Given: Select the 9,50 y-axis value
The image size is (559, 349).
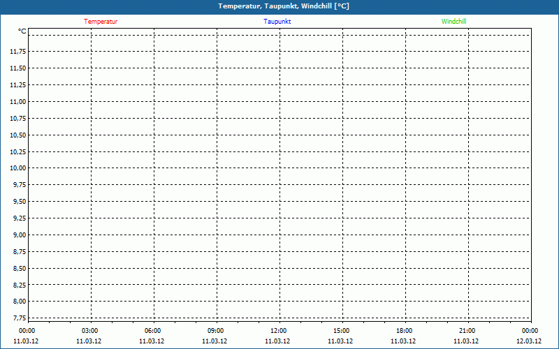Looking at the screenshot, I should coord(20,202).
